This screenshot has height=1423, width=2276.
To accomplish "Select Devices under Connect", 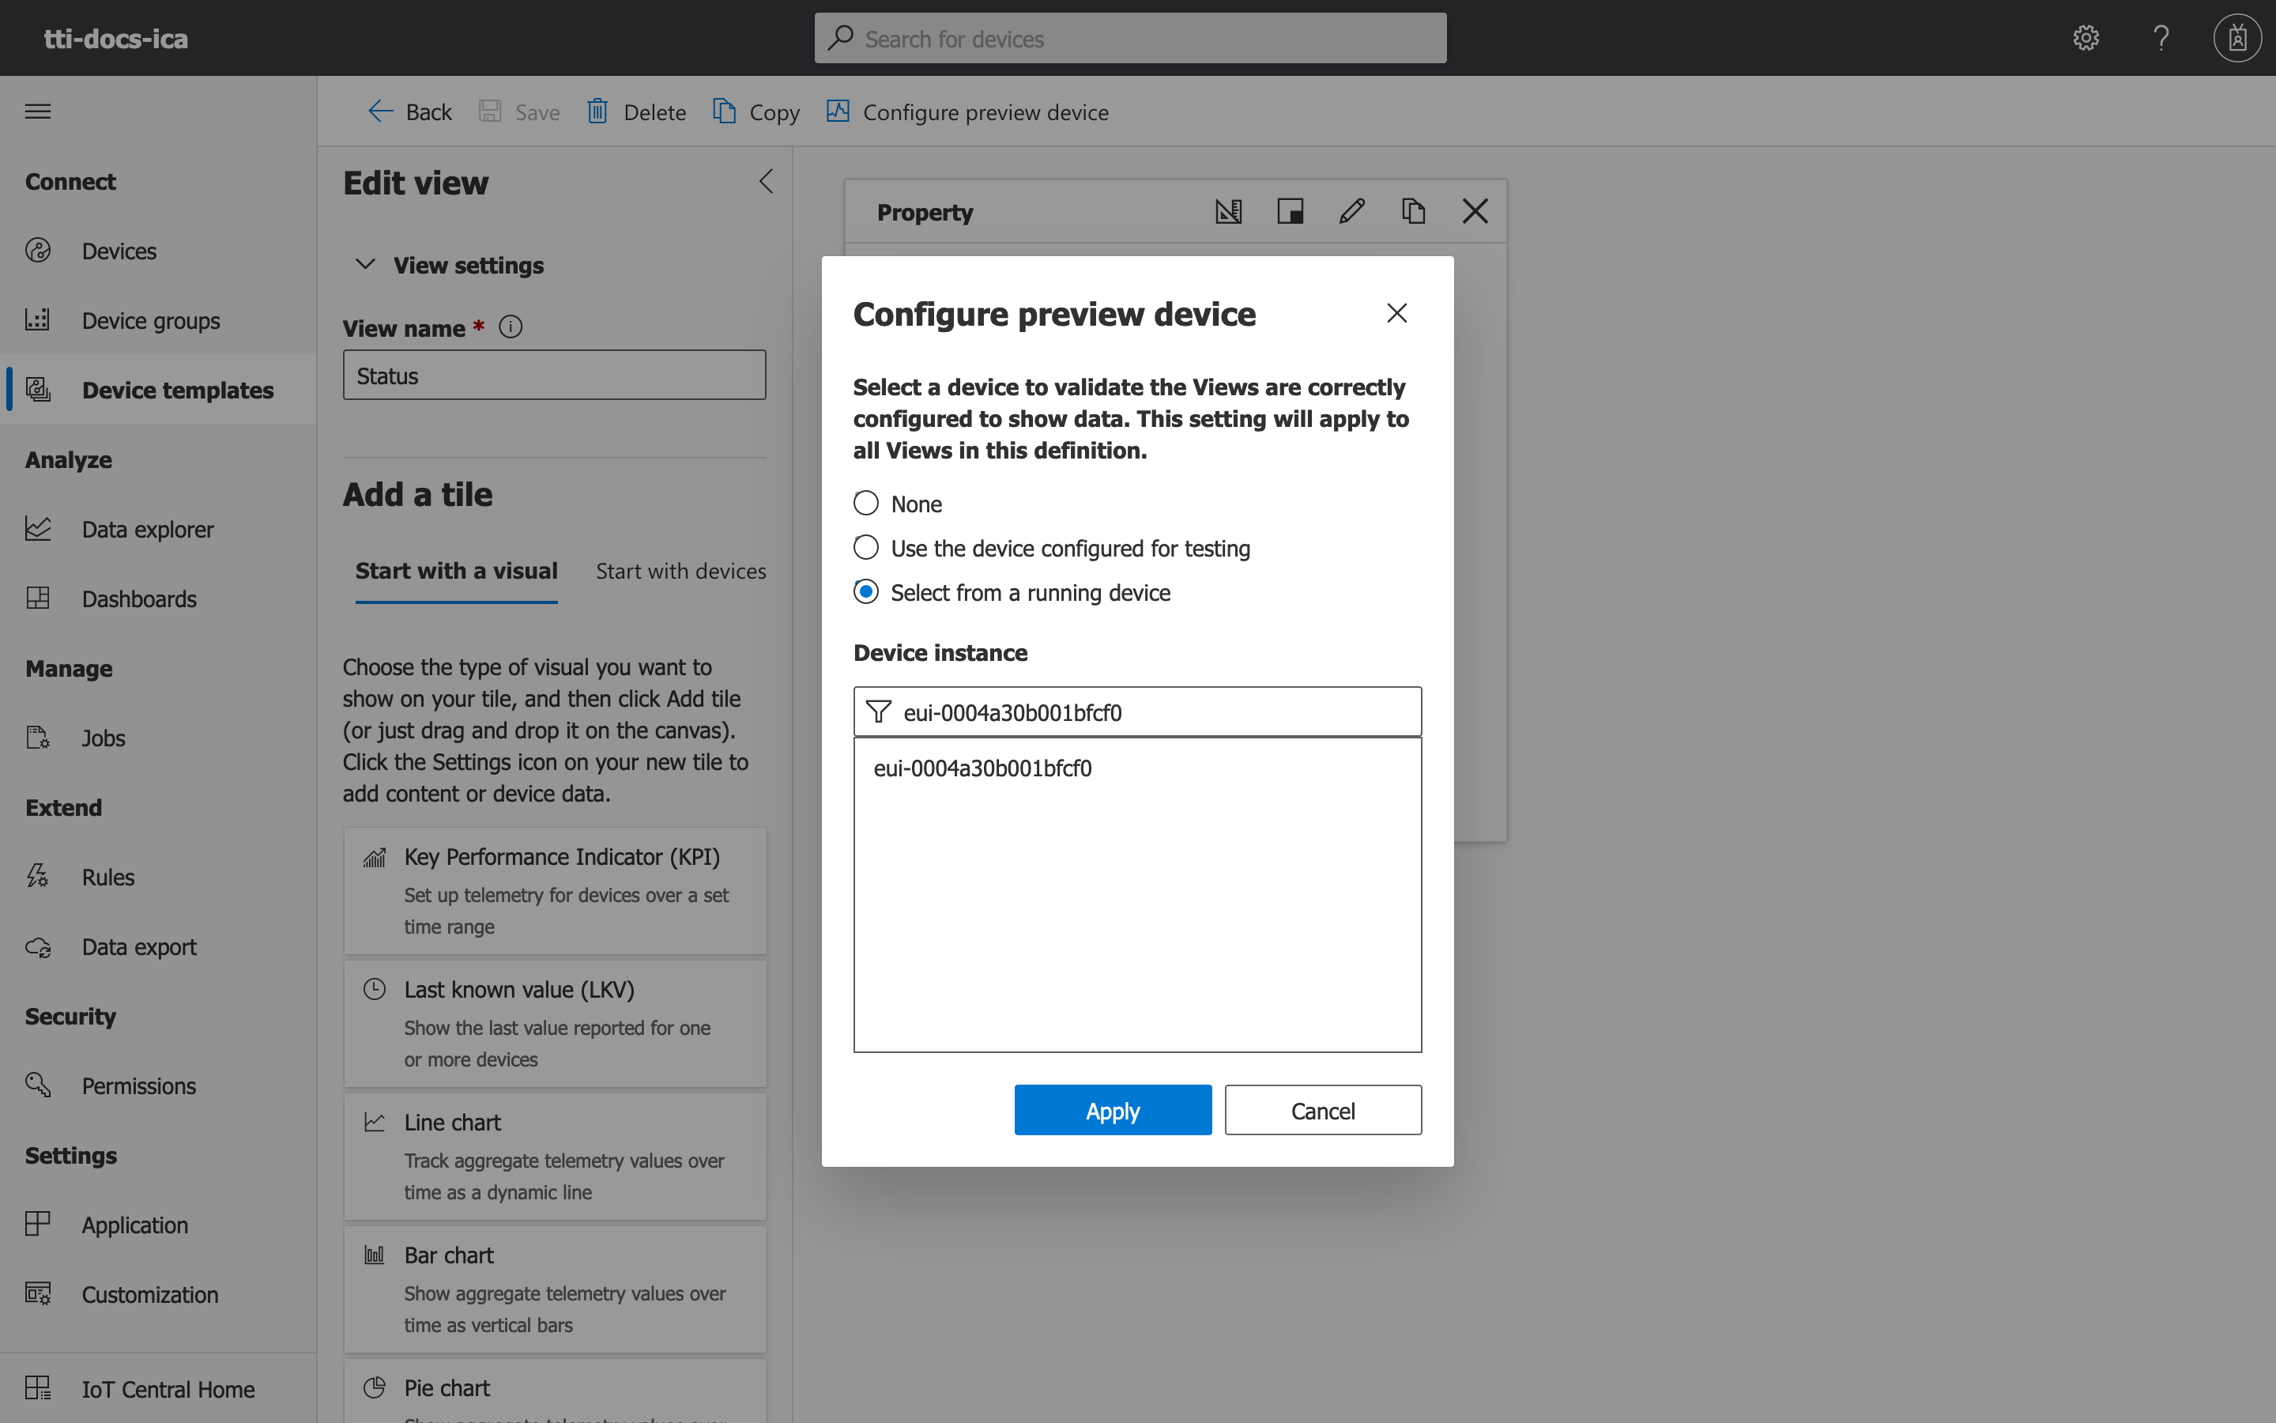I will pos(119,251).
